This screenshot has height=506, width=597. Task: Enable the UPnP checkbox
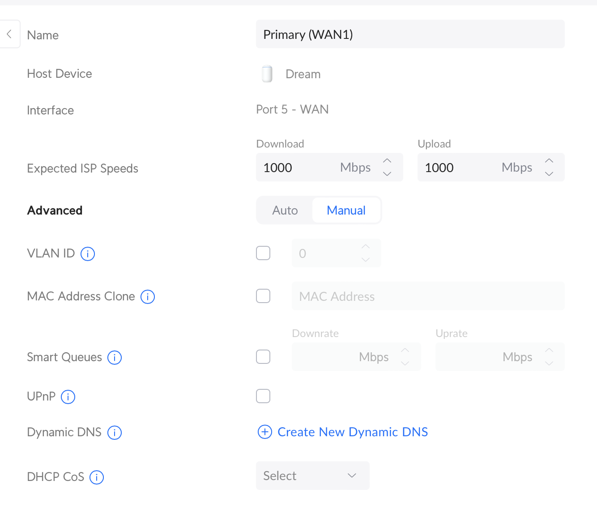click(263, 396)
